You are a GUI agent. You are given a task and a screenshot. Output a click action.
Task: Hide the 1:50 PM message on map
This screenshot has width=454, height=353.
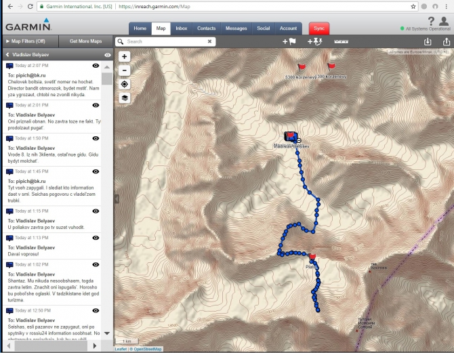coord(96,138)
